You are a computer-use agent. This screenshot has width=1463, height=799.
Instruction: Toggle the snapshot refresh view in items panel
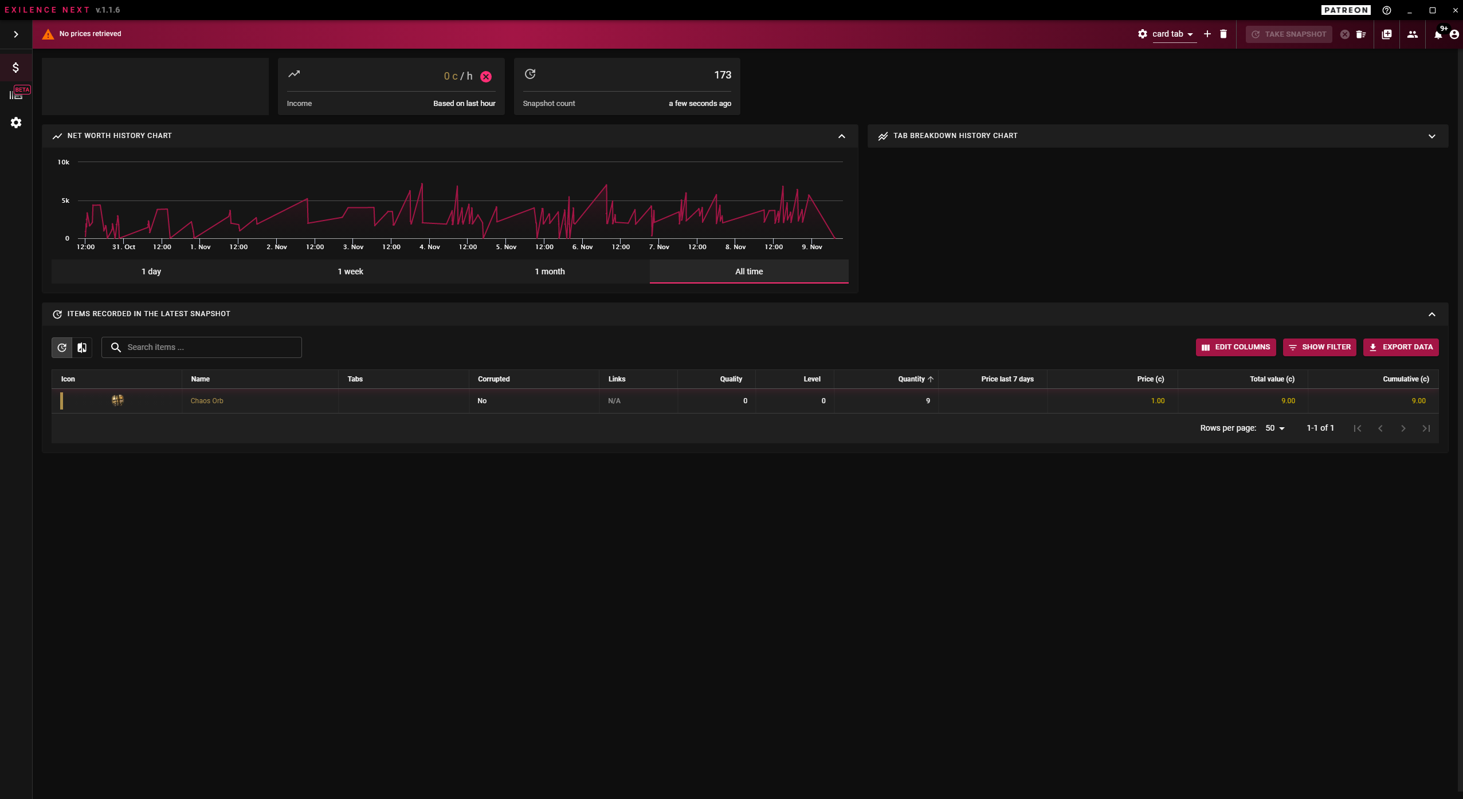point(61,347)
